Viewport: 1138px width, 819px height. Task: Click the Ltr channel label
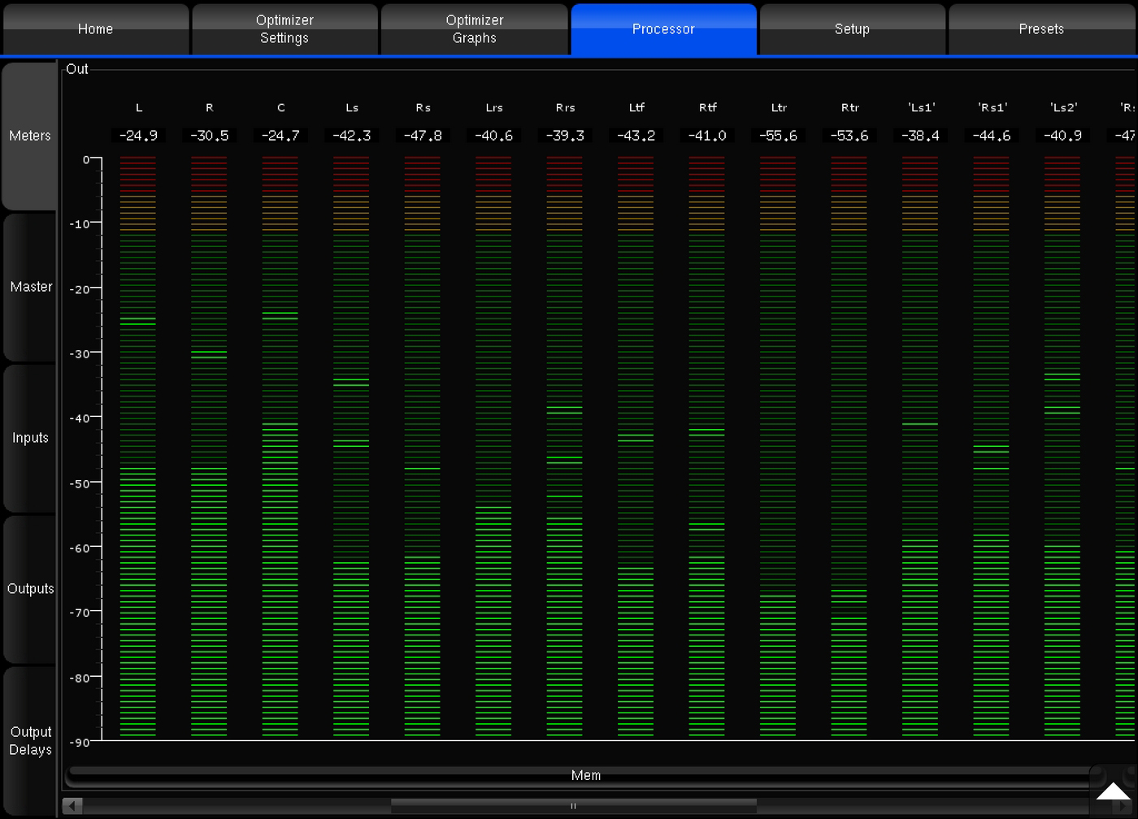coord(779,108)
